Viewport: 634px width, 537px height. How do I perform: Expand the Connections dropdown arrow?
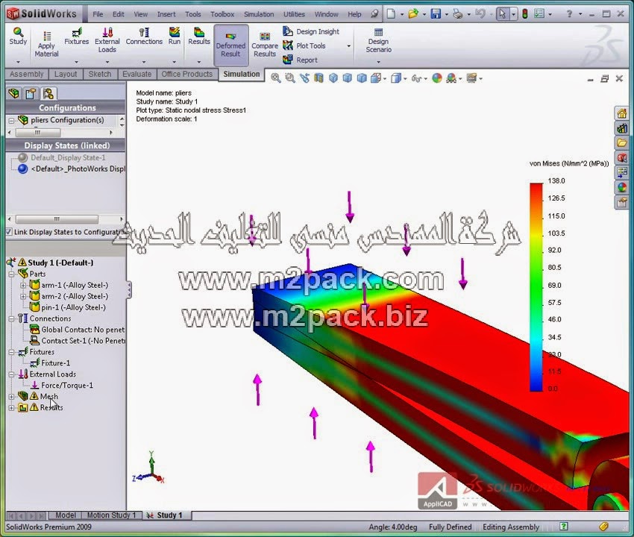(x=144, y=62)
